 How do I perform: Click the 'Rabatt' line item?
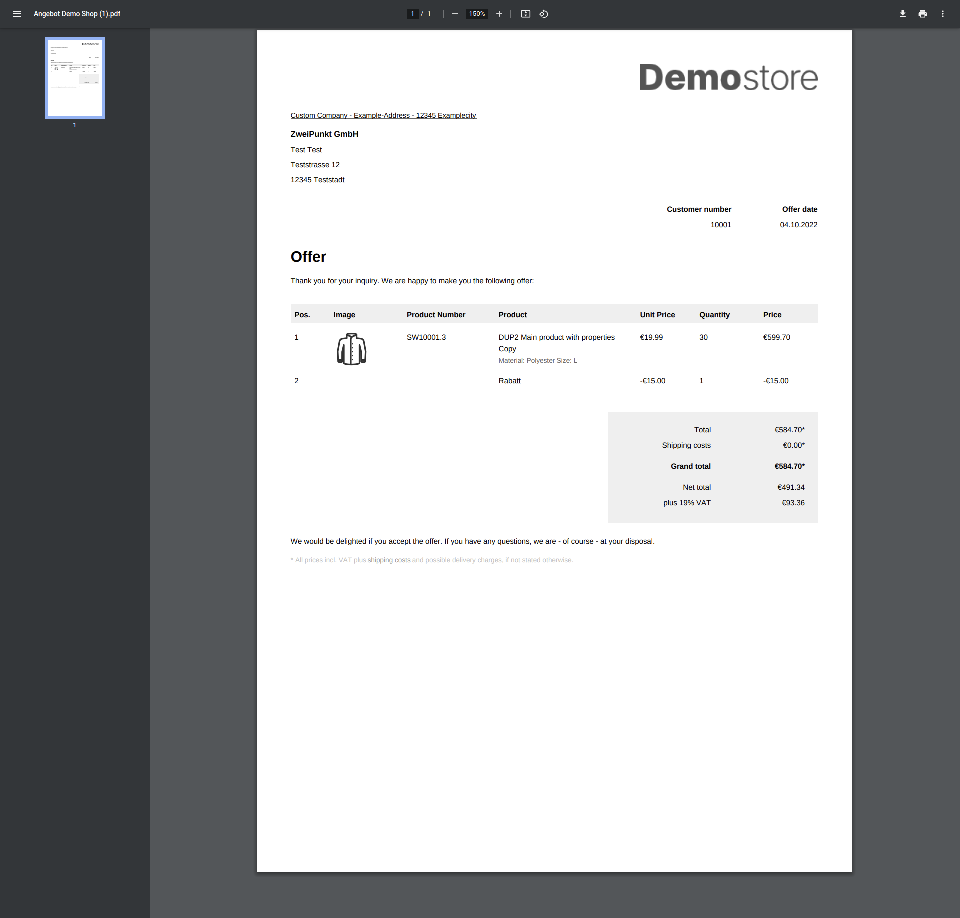509,381
